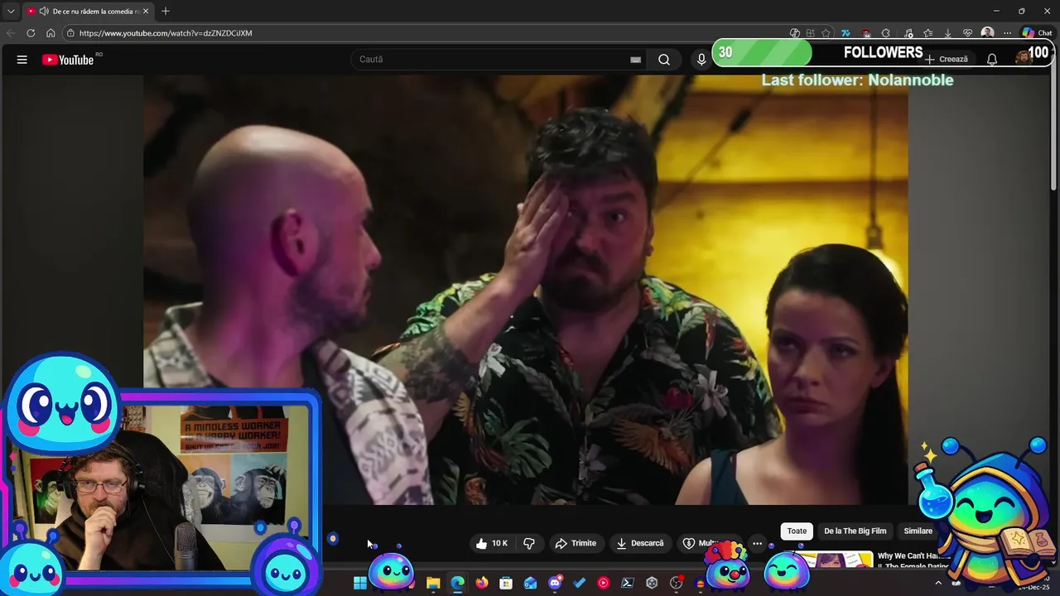Image resolution: width=1060 pixels, height=596 pixels.
Task: Open the browser extensions puzzle icon
Action: (x=885, y=33)
